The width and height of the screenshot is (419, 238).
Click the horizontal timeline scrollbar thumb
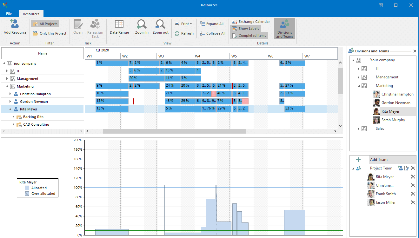(174, 131)
